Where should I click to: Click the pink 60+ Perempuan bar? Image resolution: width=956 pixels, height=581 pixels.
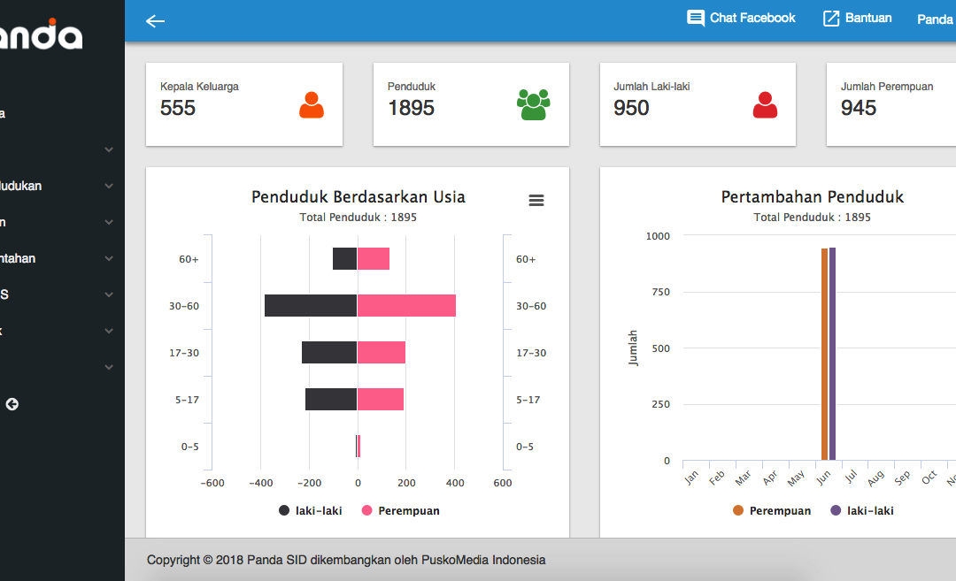tap(374, 259)
